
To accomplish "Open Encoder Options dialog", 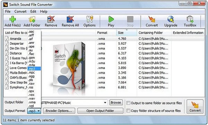I will click(x=59, y=111).
